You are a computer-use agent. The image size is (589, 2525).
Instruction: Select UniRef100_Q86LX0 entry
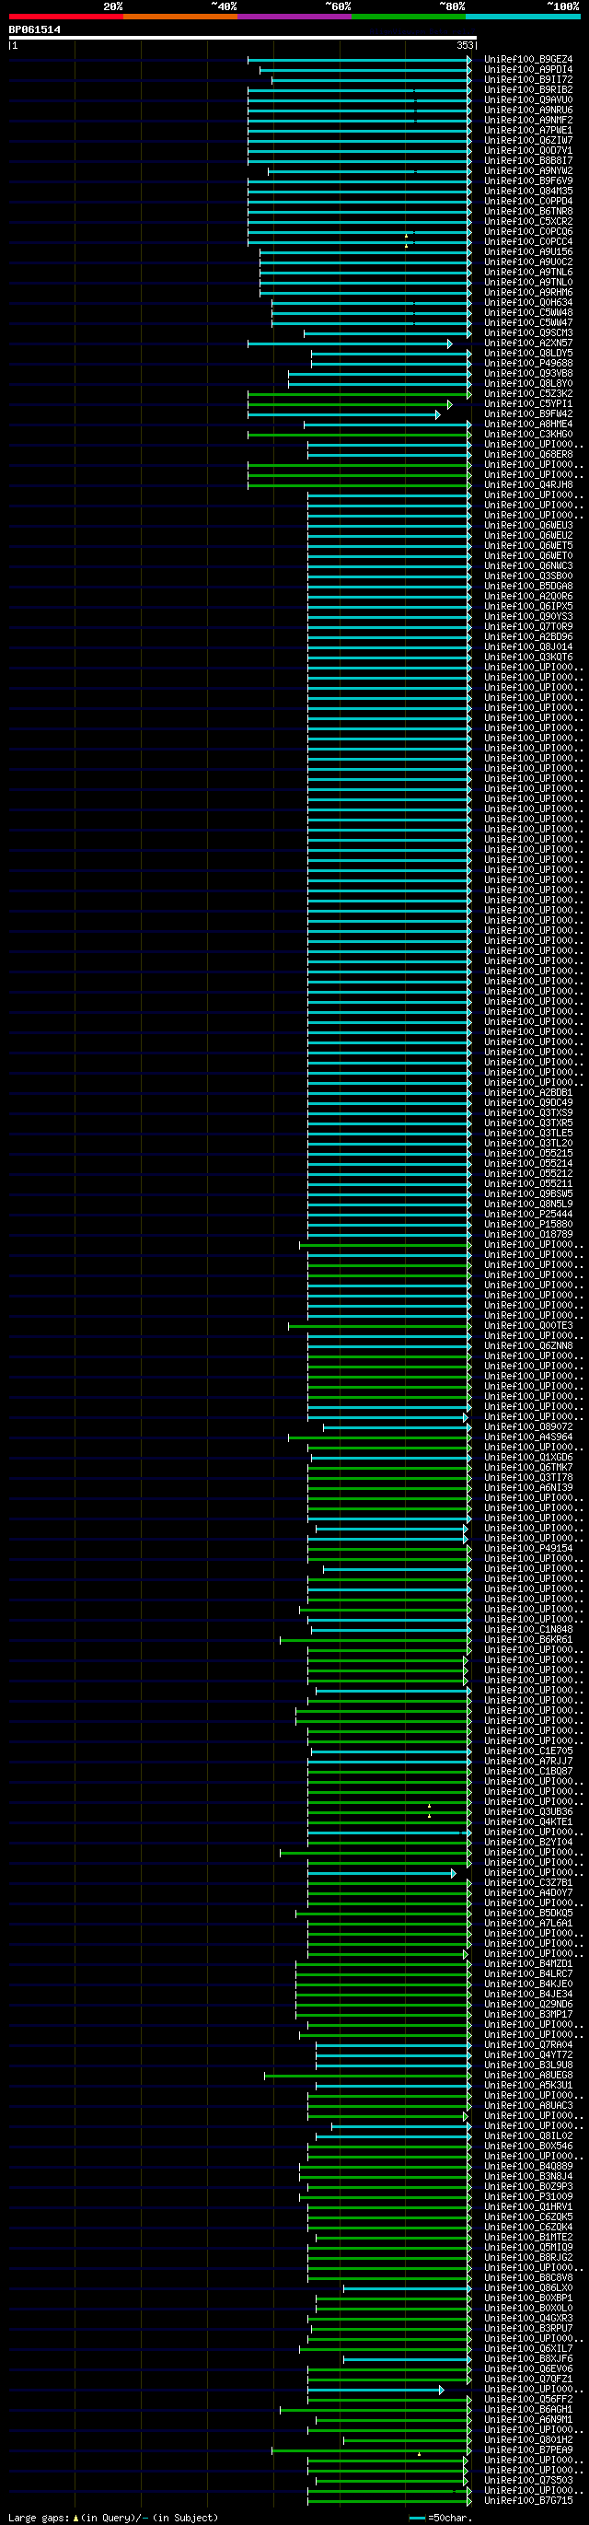[x=528, y=2287]
